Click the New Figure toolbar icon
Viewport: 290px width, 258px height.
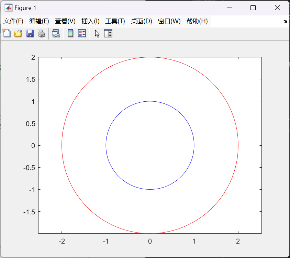point(7,33)
